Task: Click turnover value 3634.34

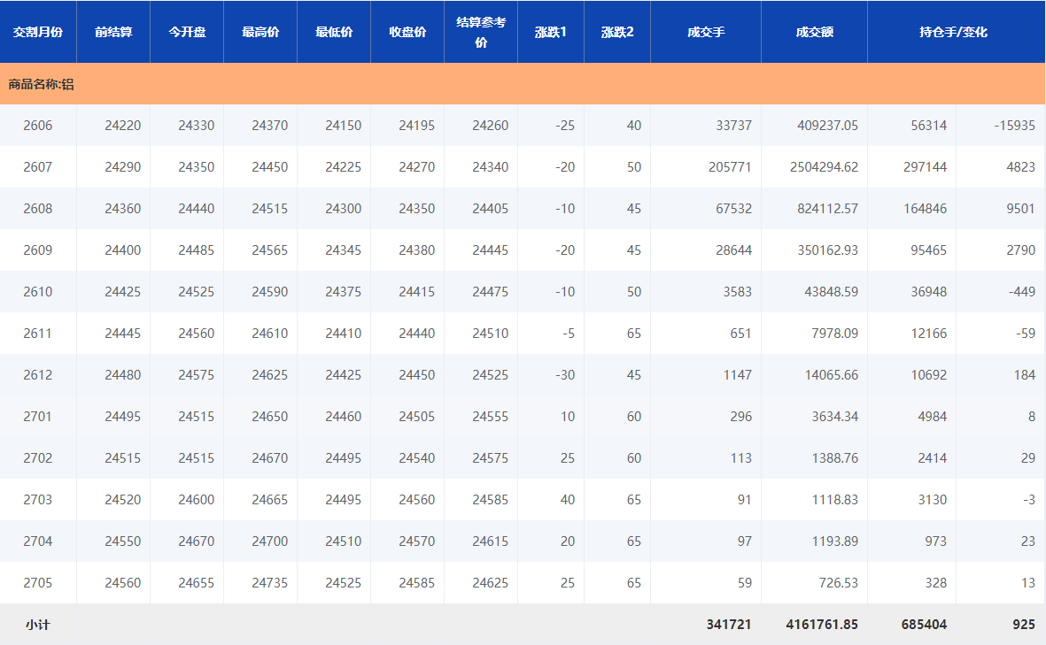Action: coord(834,417)
